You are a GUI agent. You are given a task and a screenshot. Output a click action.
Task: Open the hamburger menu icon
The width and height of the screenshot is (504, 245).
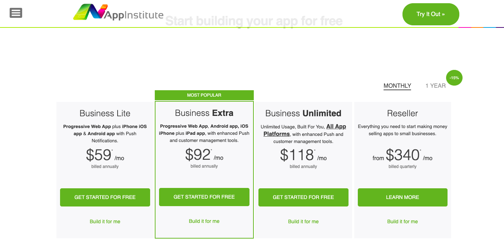click(16, 13)
